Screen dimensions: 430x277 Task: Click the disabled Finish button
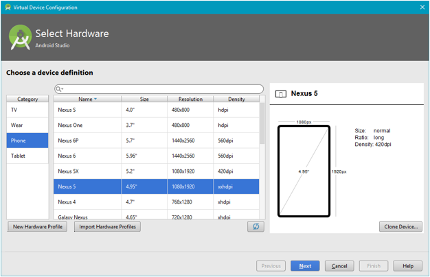[374, 266]
